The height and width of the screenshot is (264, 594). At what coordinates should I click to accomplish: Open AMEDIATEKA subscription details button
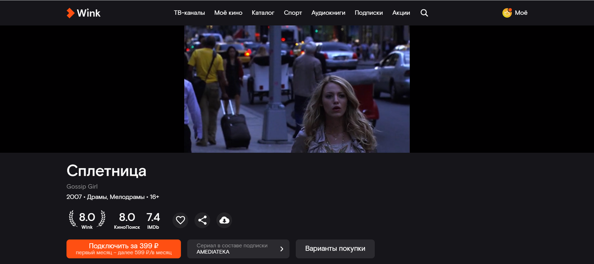pyautogui.click(x=238, y=249)
